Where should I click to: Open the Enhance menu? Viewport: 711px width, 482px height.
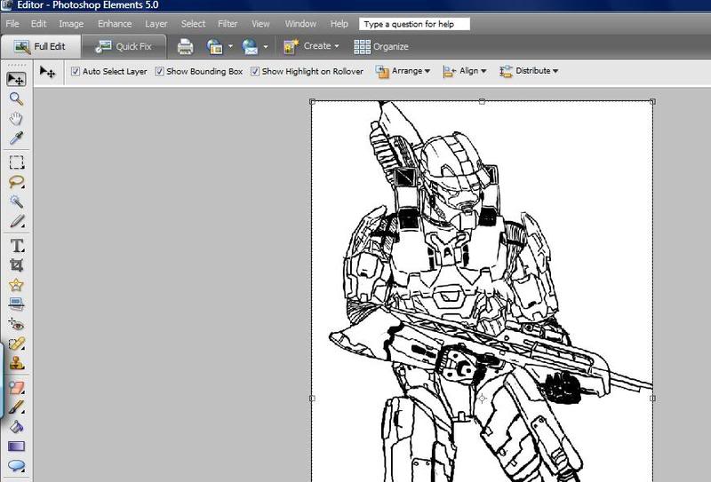(115, 24)
